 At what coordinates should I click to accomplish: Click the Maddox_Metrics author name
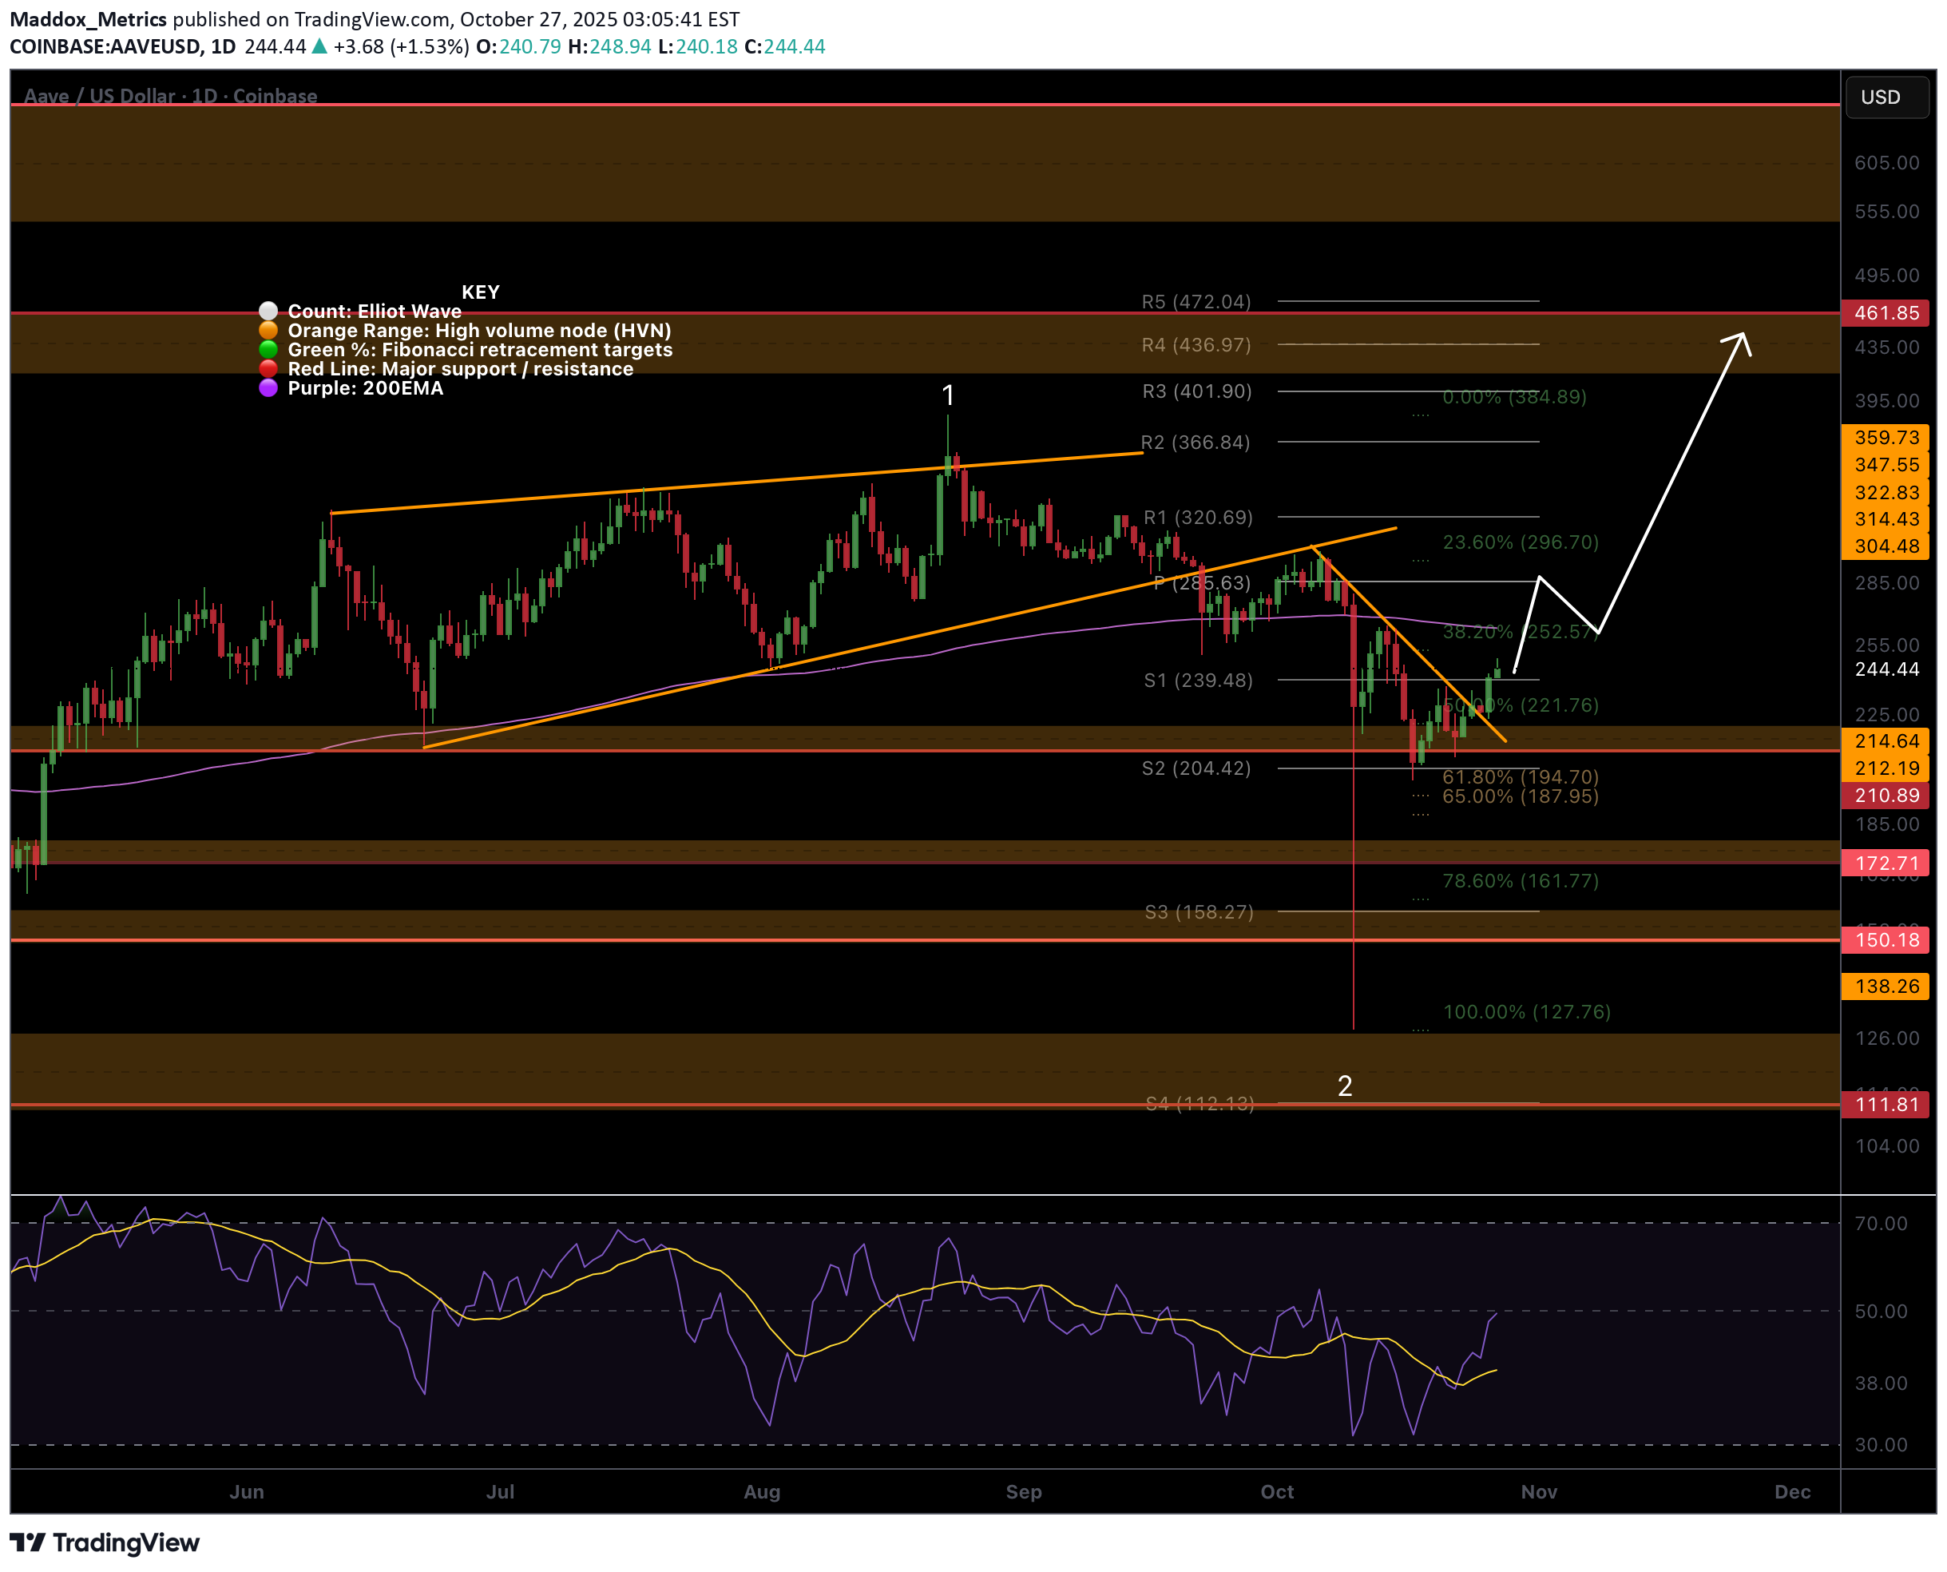point(88,19)
